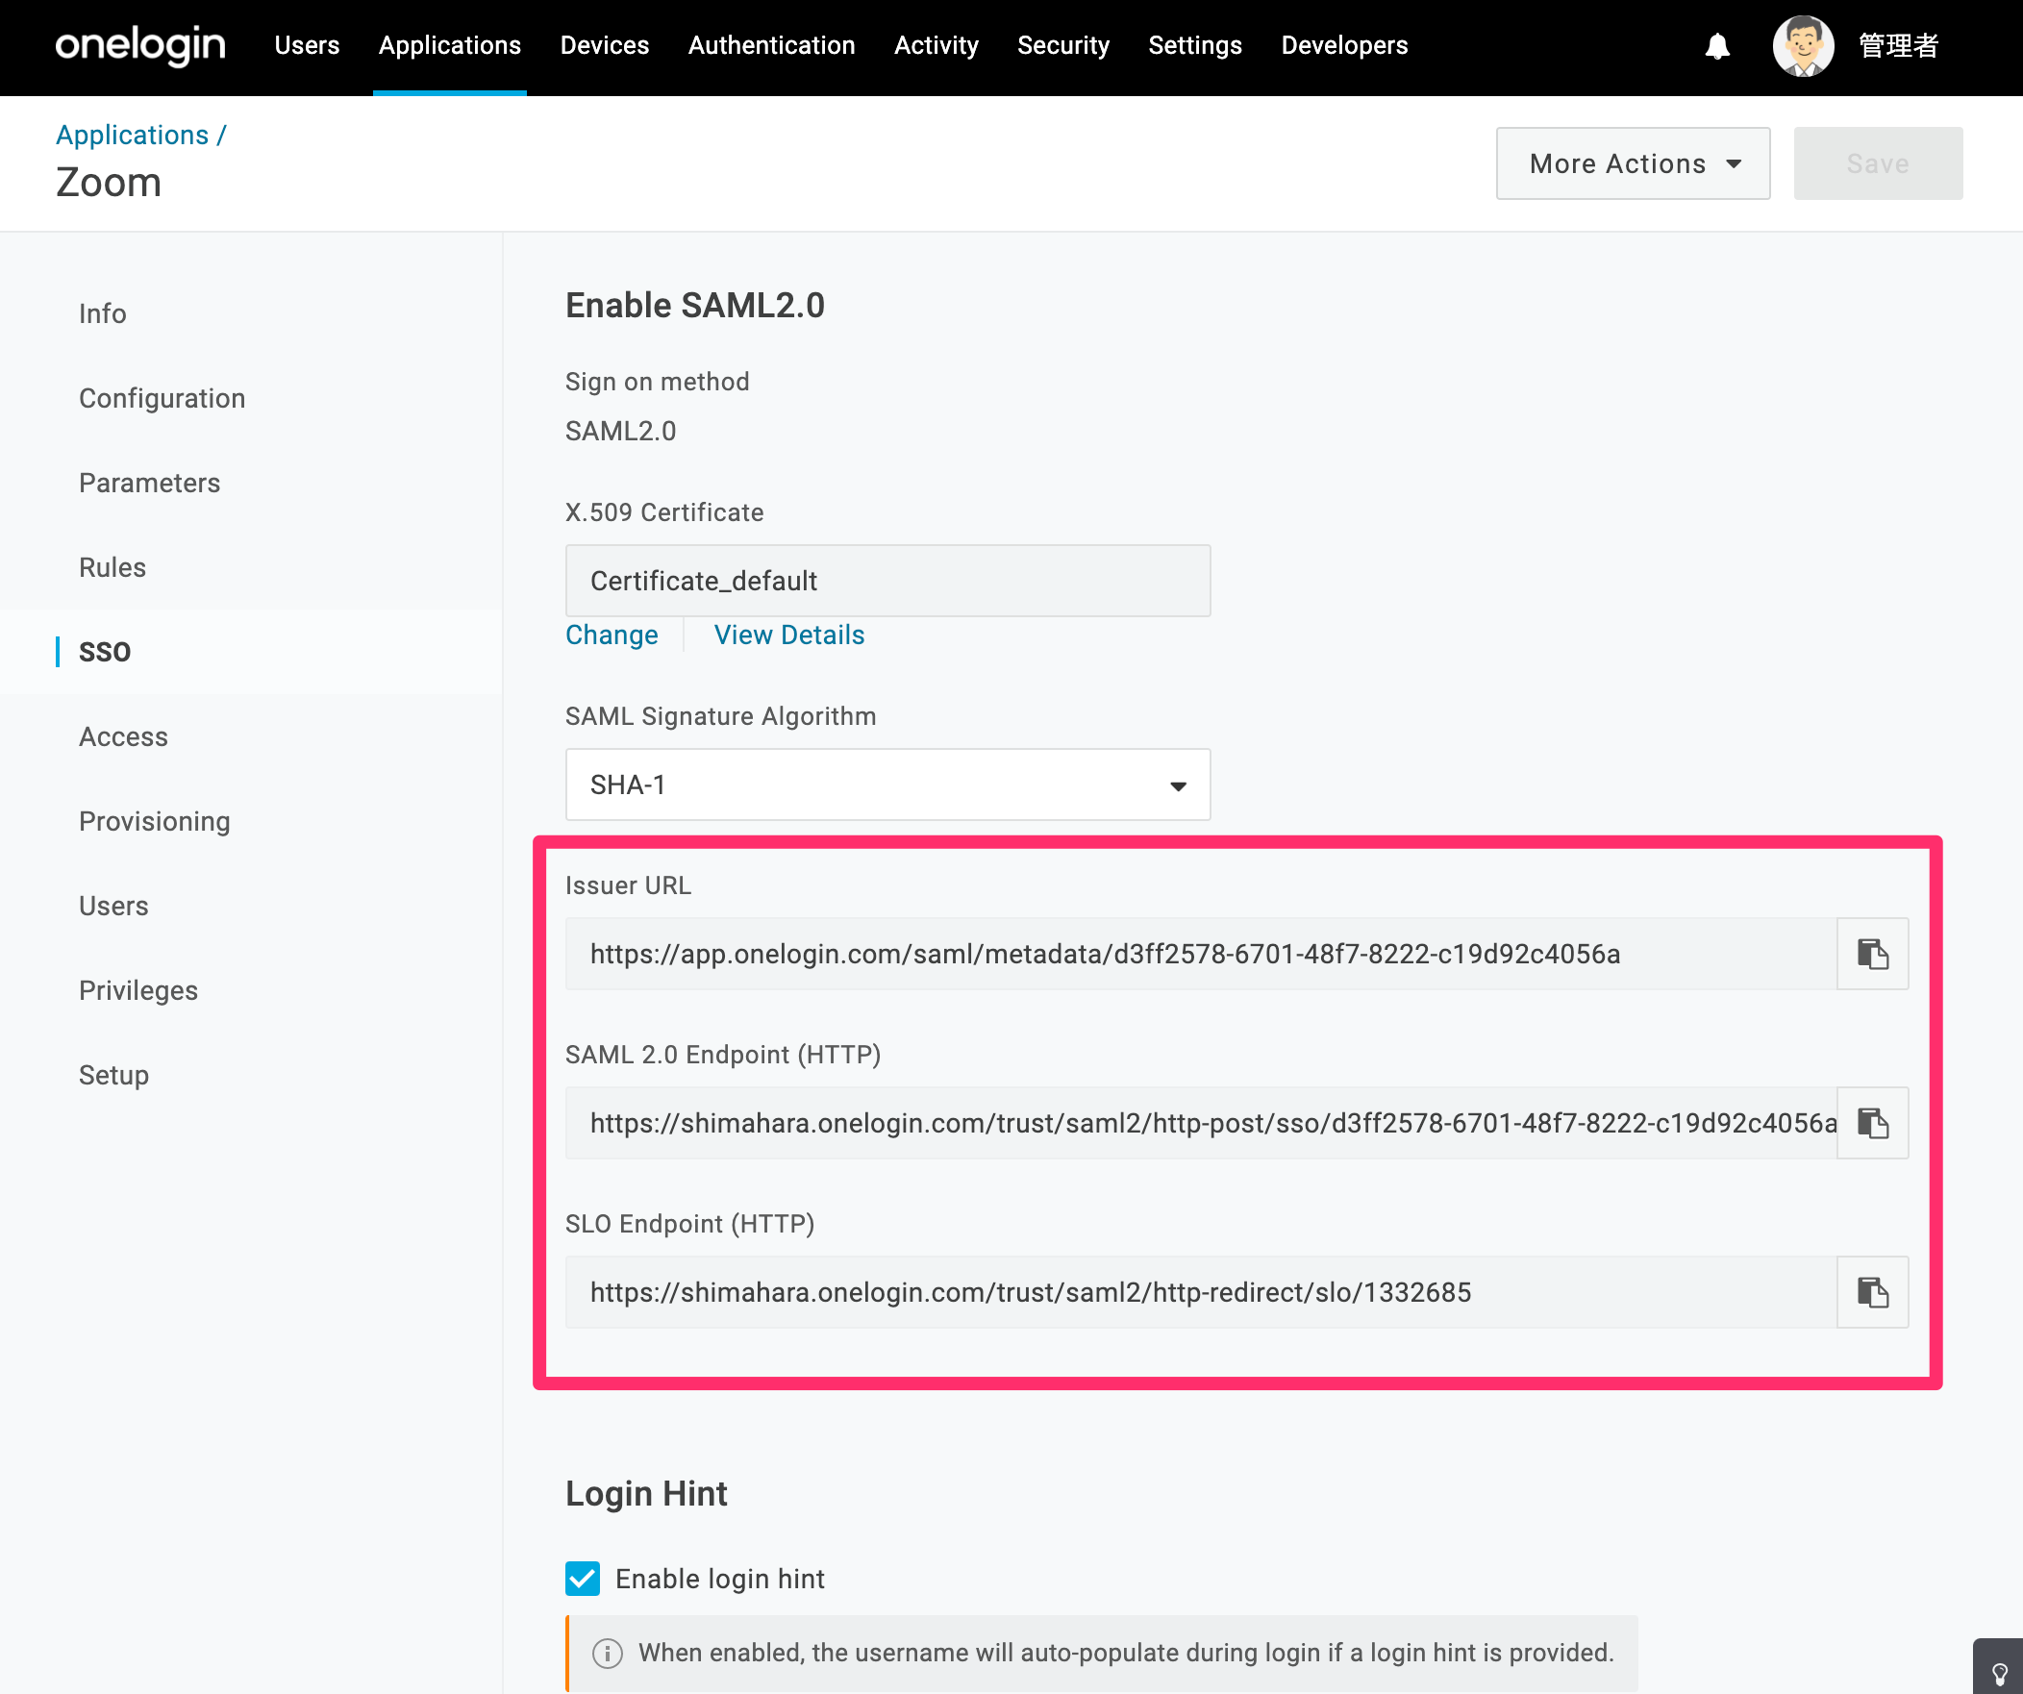Click the SAML 2.0 Endpoint field
Image resolution: width=2023 pixels, height=1694 pixels.
click(1200, 1123)
